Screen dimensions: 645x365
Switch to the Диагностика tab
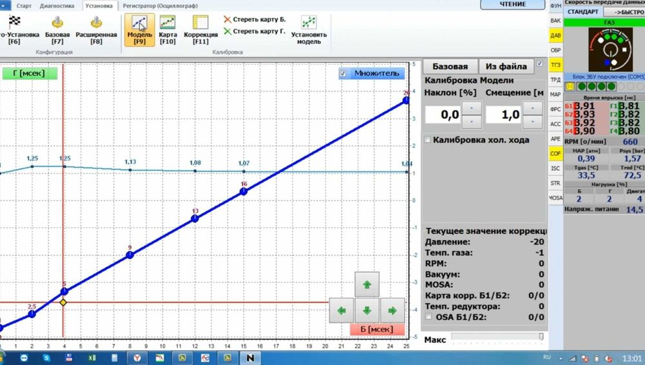(57, 6)
